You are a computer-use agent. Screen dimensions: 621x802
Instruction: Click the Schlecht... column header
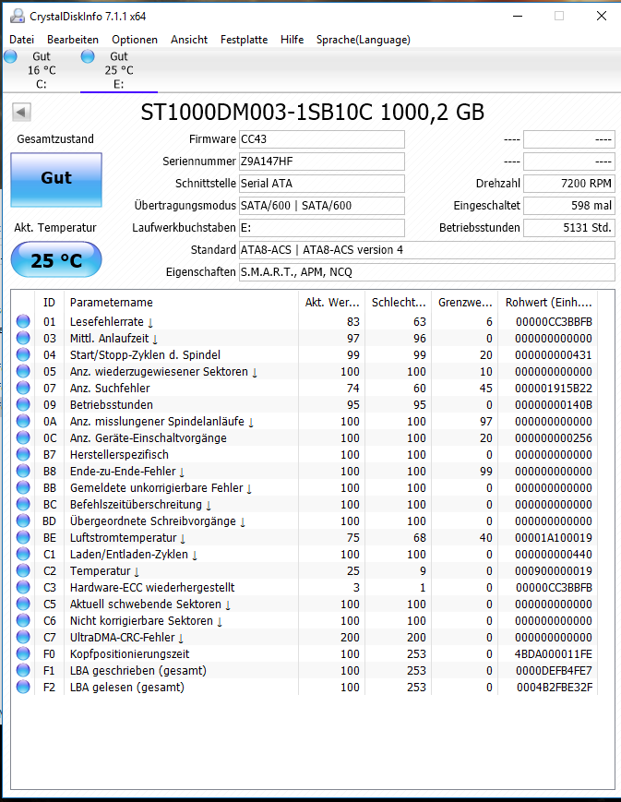[398, 303]
